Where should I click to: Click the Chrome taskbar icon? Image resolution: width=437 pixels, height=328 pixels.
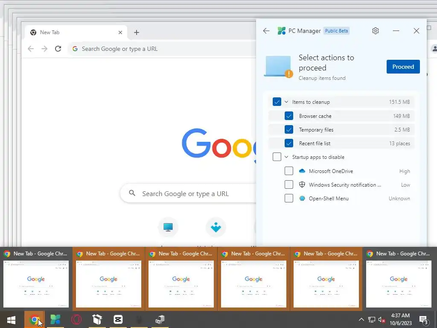[34, 319]
